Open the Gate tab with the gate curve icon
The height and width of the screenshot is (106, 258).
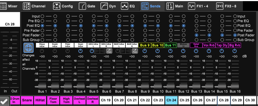(x=87, y=6)
